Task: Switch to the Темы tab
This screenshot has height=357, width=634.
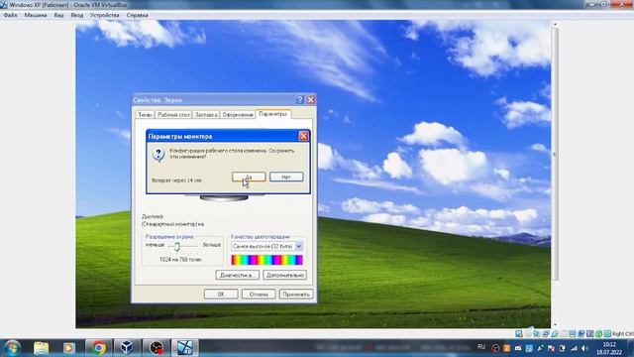Action: 145,115
